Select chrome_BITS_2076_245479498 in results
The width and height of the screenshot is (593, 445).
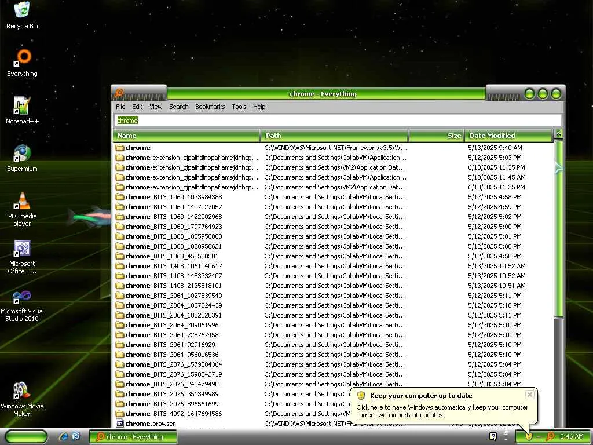(333, 384)
